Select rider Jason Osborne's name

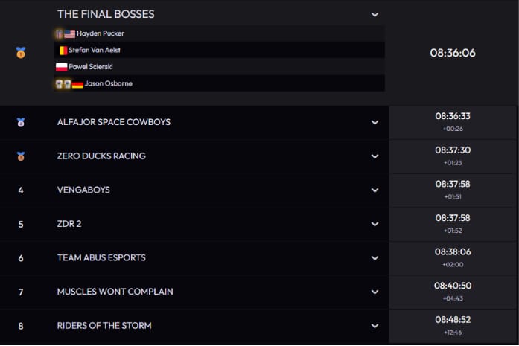pyautogui.click(x=109, y=83)
